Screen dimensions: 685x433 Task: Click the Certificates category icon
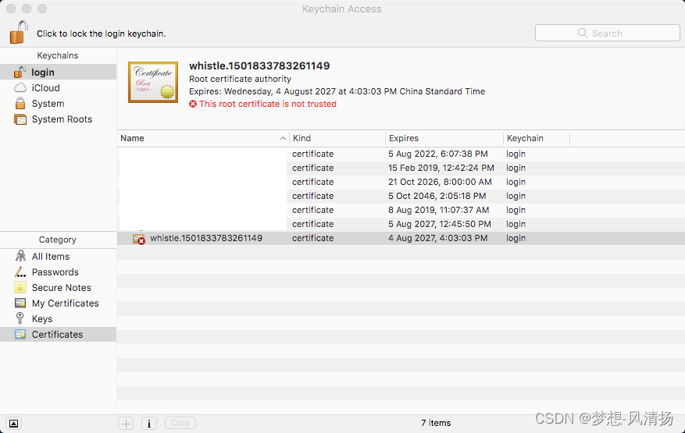click(20, 335)
